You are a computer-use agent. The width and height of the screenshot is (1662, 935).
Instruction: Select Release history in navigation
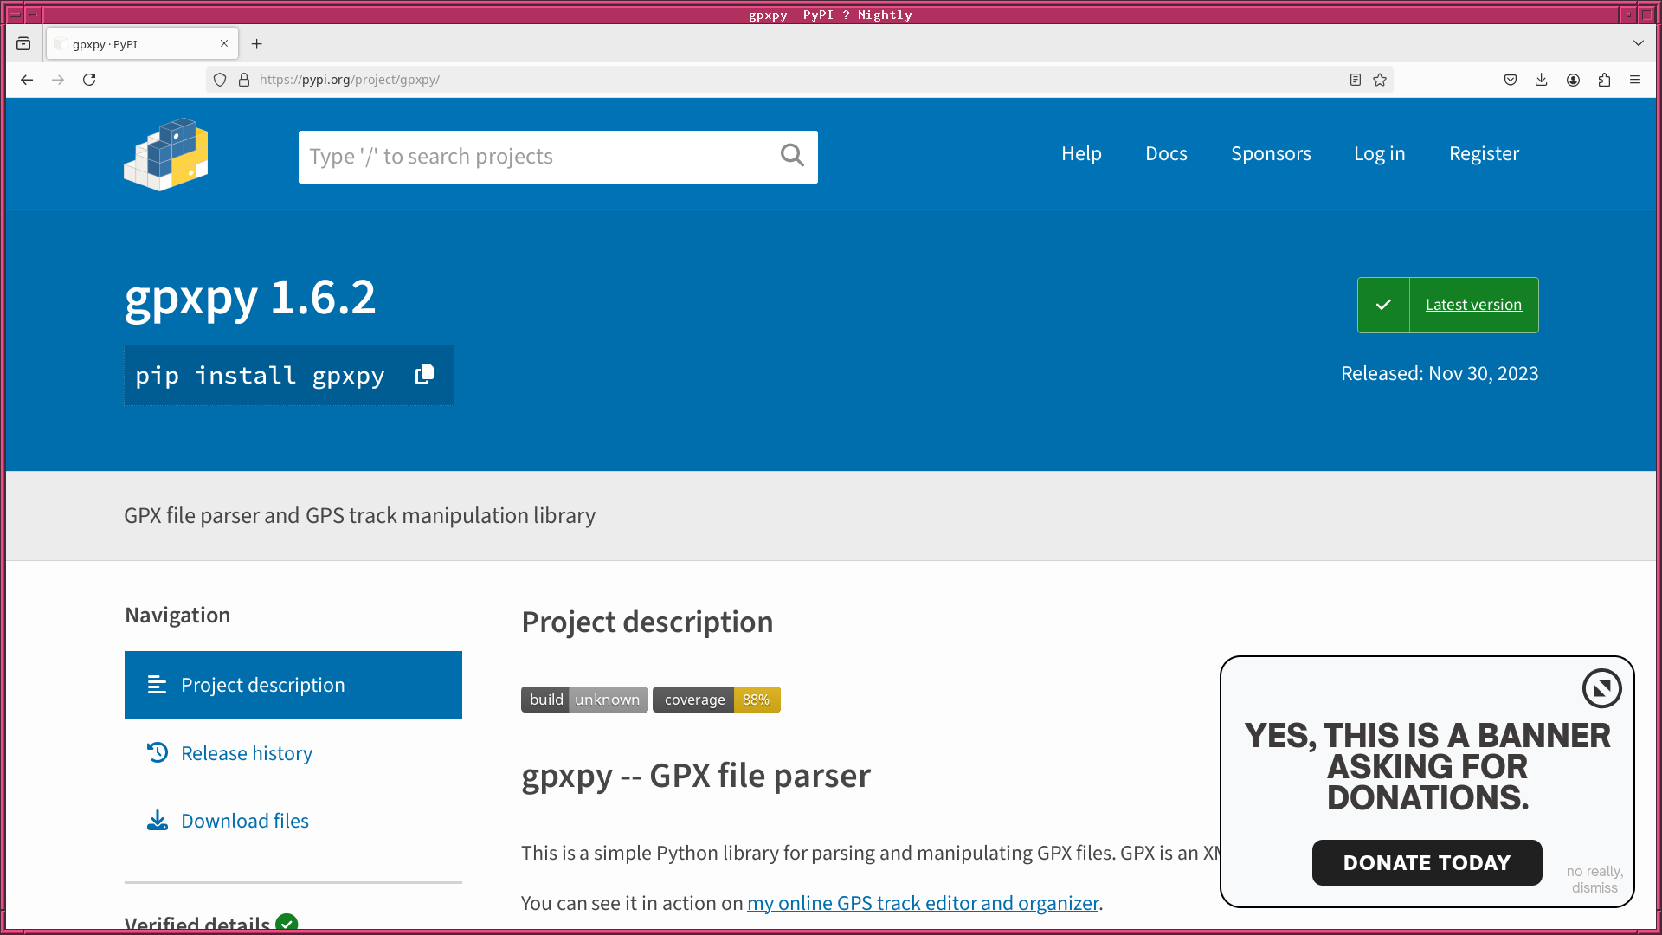pos(247,753)
